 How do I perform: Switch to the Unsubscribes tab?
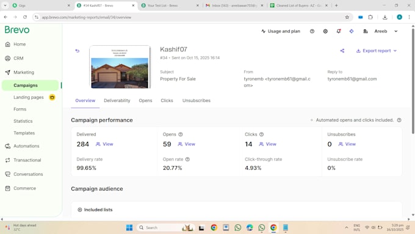coord(197,100)
